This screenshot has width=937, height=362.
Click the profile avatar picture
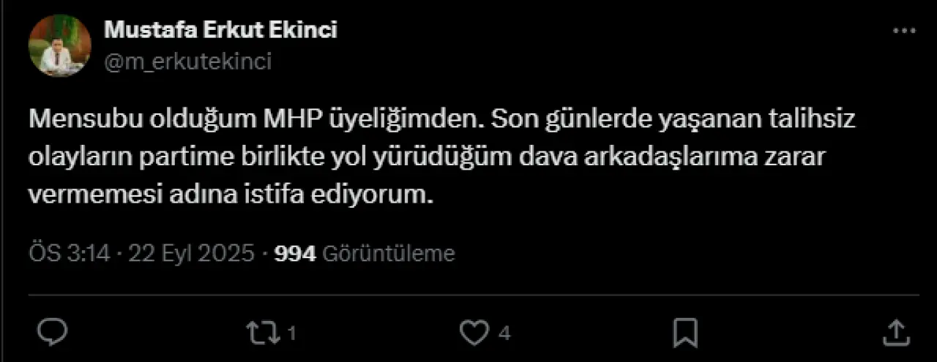pyautogui.click(x=59, y=45)
